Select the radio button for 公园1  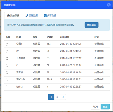pos(7,44)
